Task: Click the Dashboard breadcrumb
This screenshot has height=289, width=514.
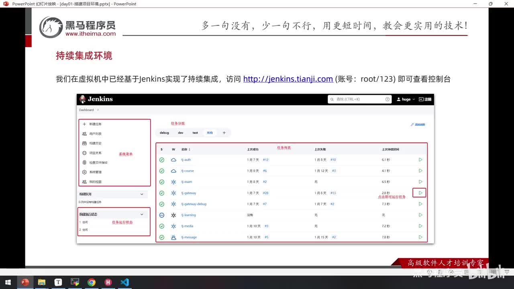Action: (86, 110)
